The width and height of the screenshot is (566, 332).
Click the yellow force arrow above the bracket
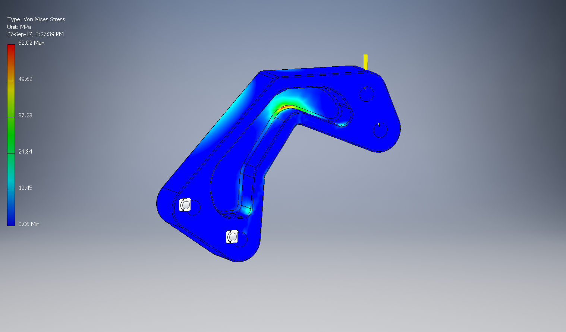(365, 62)
